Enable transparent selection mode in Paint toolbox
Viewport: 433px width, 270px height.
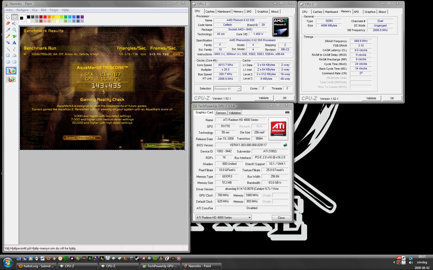coord(11,79)
